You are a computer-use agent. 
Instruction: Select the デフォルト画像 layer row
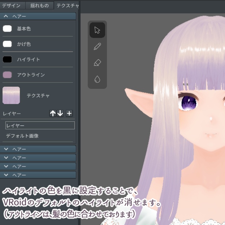coord(38,136)
